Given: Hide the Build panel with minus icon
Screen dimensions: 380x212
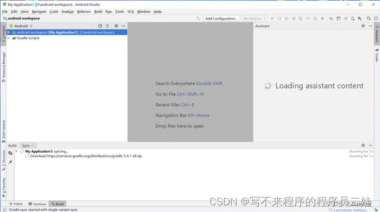Looking at the screenshot, I should 371,146.
